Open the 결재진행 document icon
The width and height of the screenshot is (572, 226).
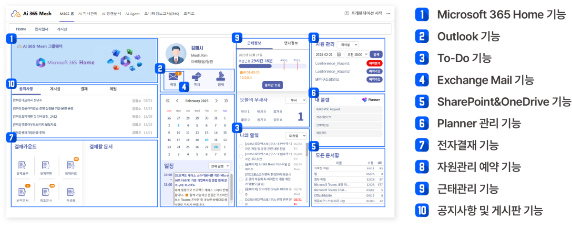[x=46, y=165]
